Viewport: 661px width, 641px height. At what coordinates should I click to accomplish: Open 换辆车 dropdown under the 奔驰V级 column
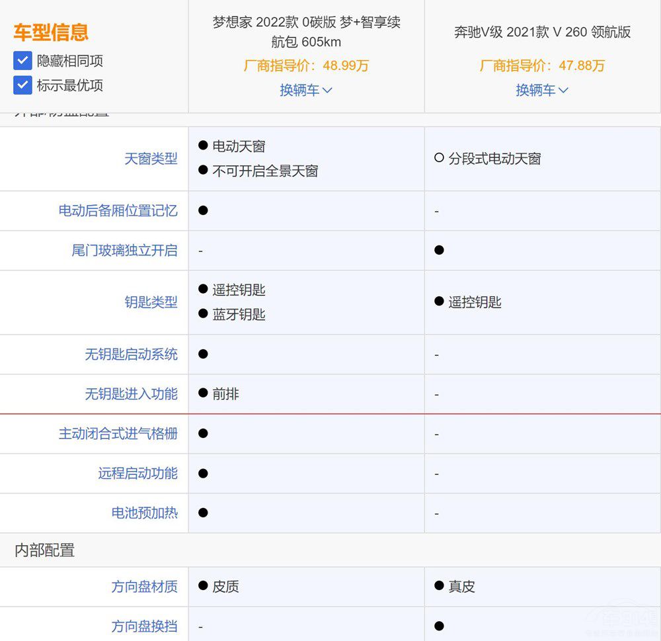click(x=542, y=90)
